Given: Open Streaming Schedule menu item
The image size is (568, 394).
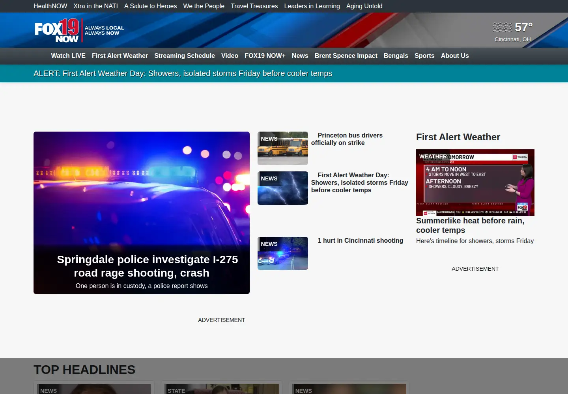Looking at the screenshot, I should pyautogui.click(x=185, y=56).
